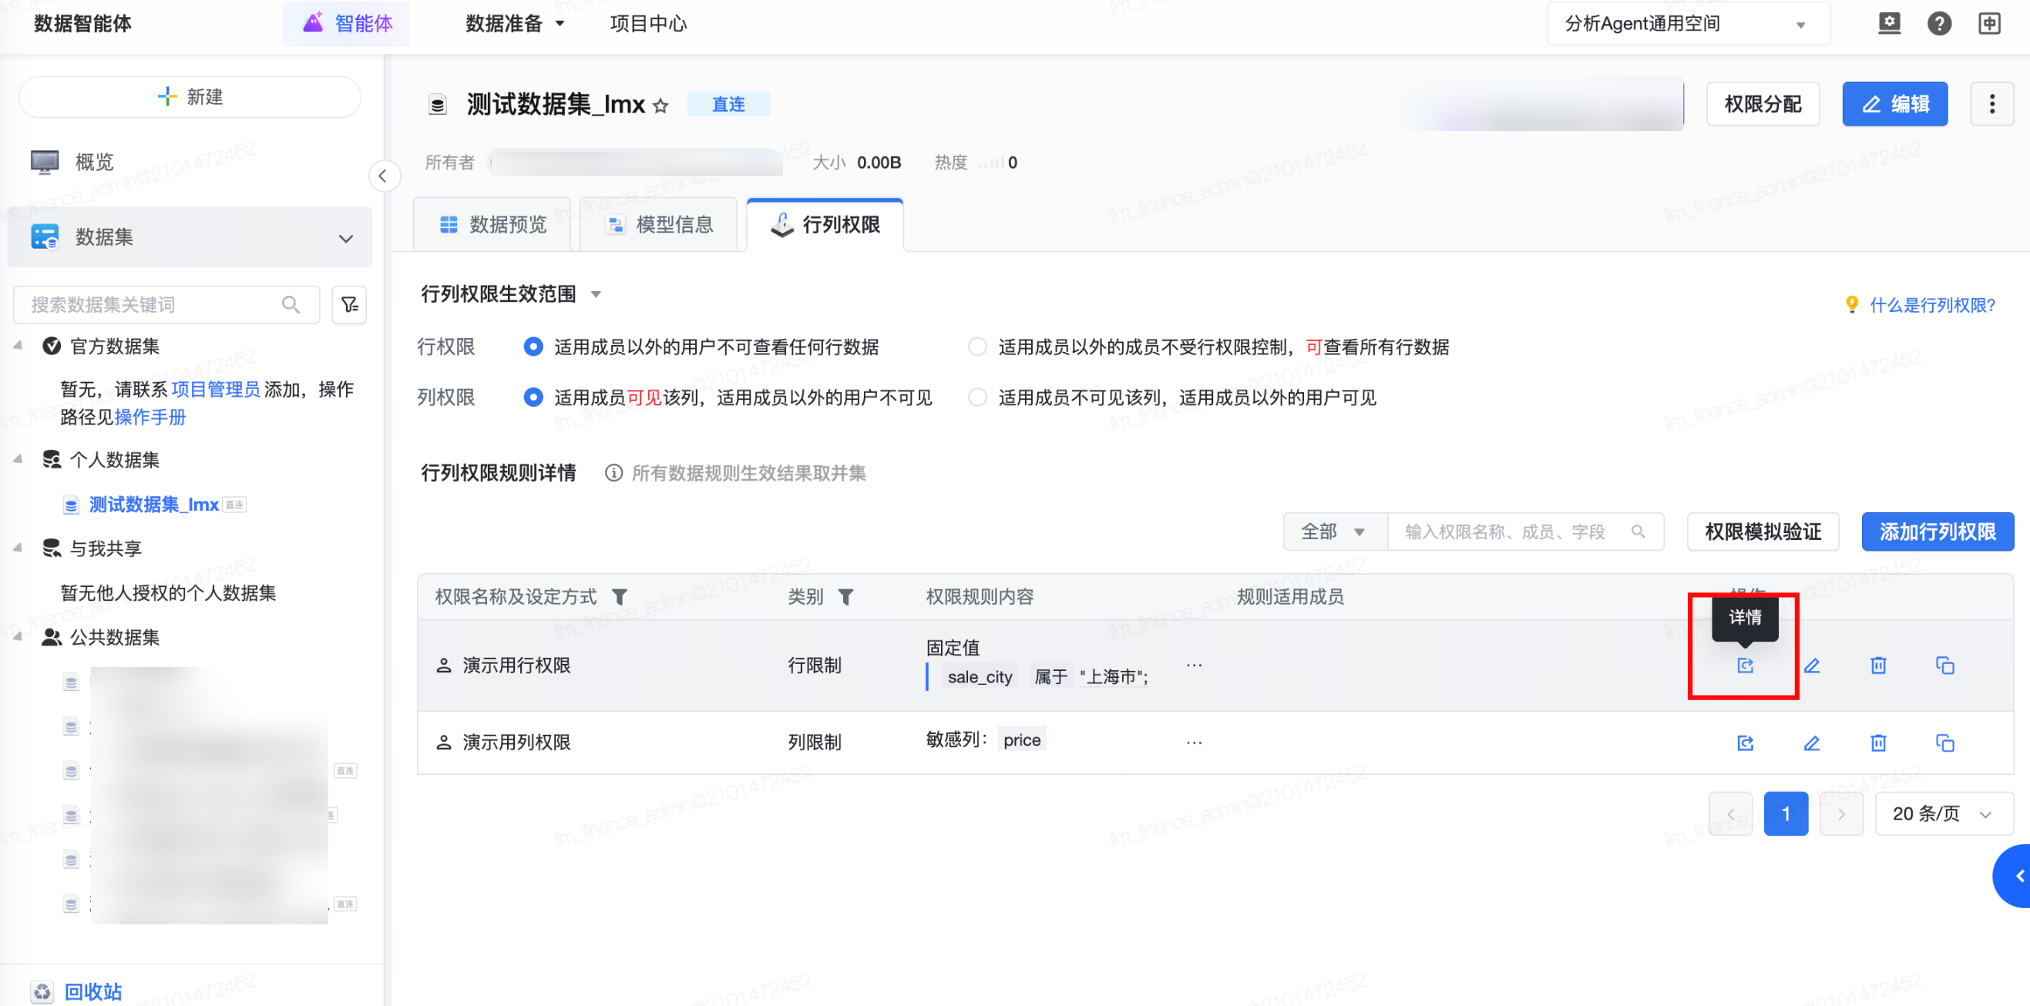Screen dimensions: 2030x1006
Task: Click filter icon on 类别 column header
Action: 845,597
